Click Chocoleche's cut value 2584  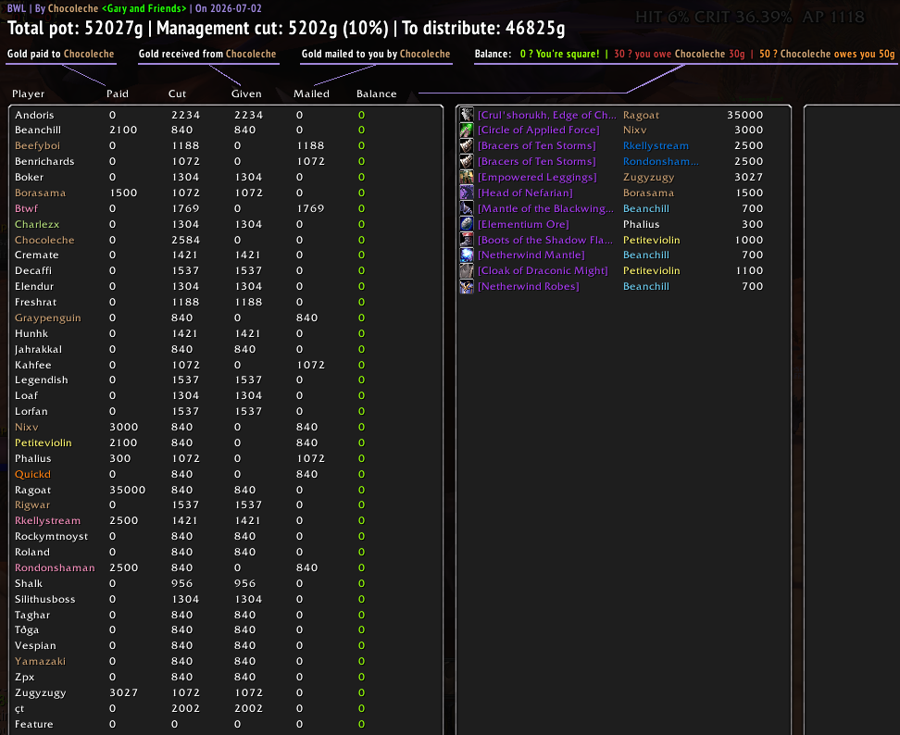185,240
